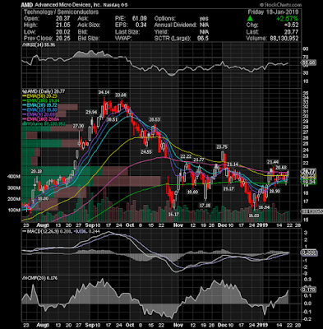Click the 21.77 price annotation
This screenshot has width=323, height=329.
[x=199, y=160]
